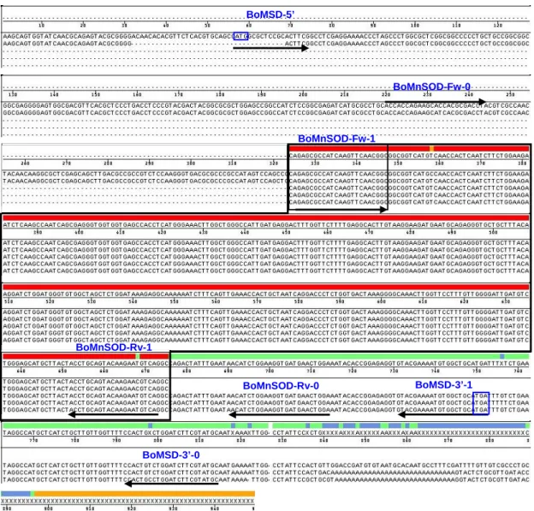Screen dimensions: 534x511
Task: Click ruler position 600 on the alignment ruler
Action: click(382, 301)
